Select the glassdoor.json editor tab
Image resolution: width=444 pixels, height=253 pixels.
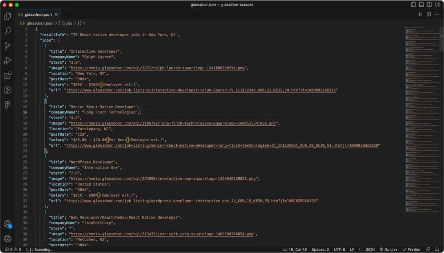point(38,15)
